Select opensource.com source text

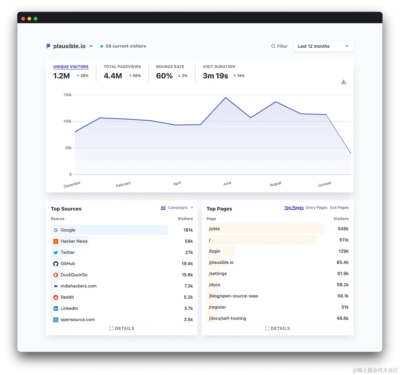click(78, 319)
